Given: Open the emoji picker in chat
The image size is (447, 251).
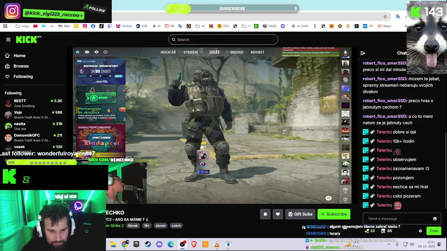Looking at the screenshot, I should tap(435, 219).
